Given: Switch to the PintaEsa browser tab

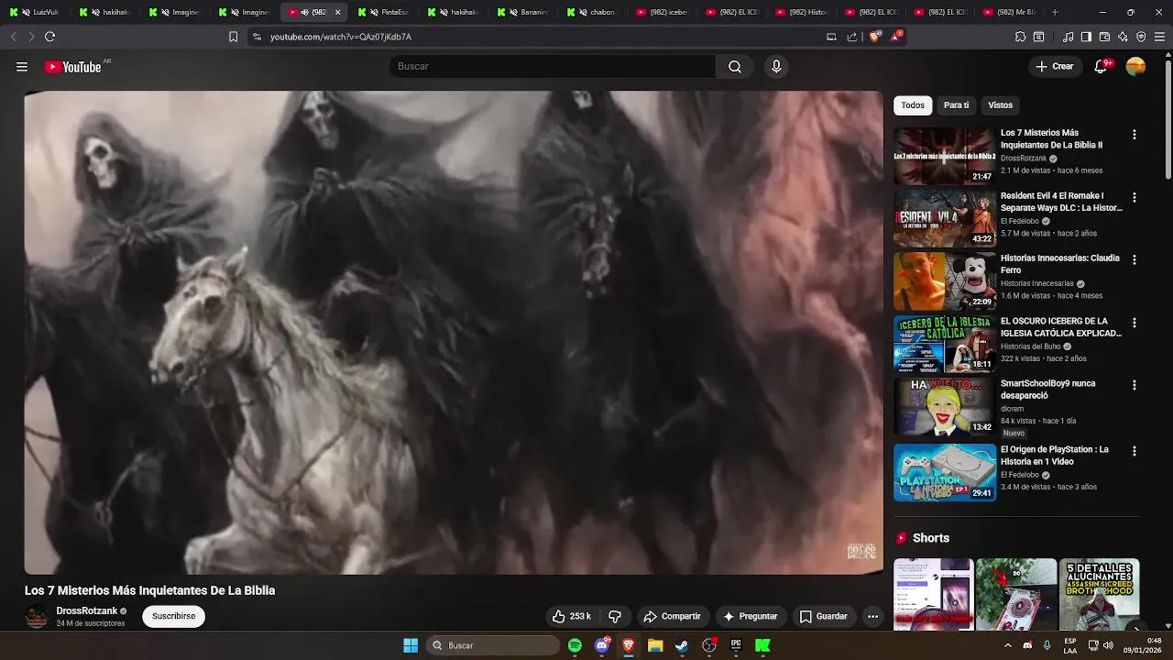Looking at the screenshot, I should (x=383, y=12).
